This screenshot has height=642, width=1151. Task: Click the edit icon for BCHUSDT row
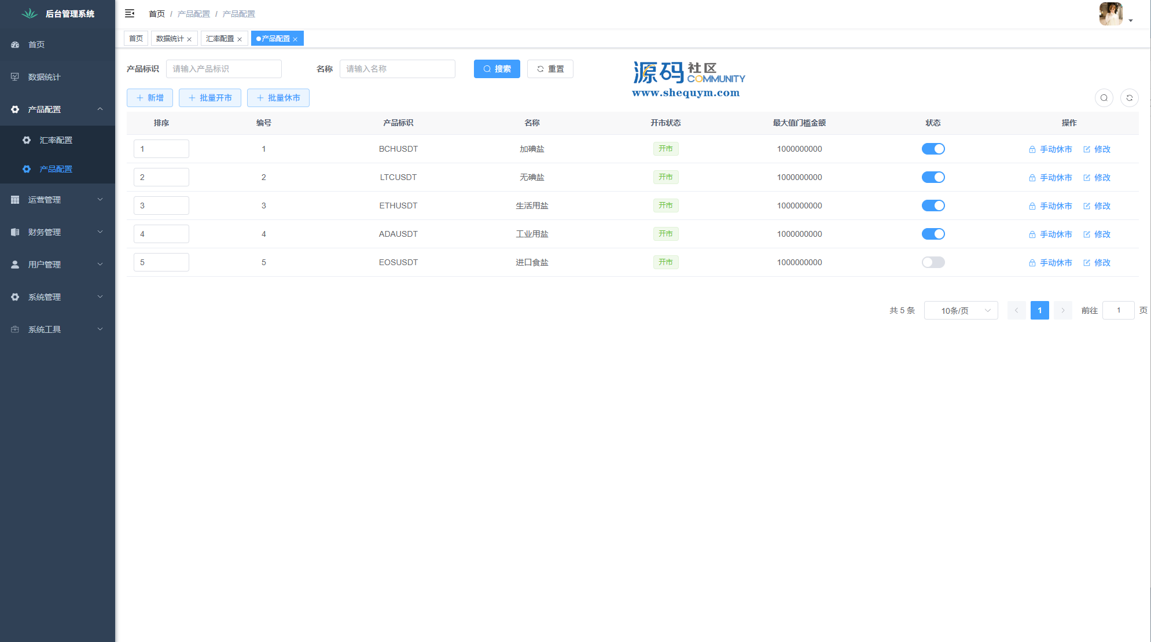pos(1087,149)
